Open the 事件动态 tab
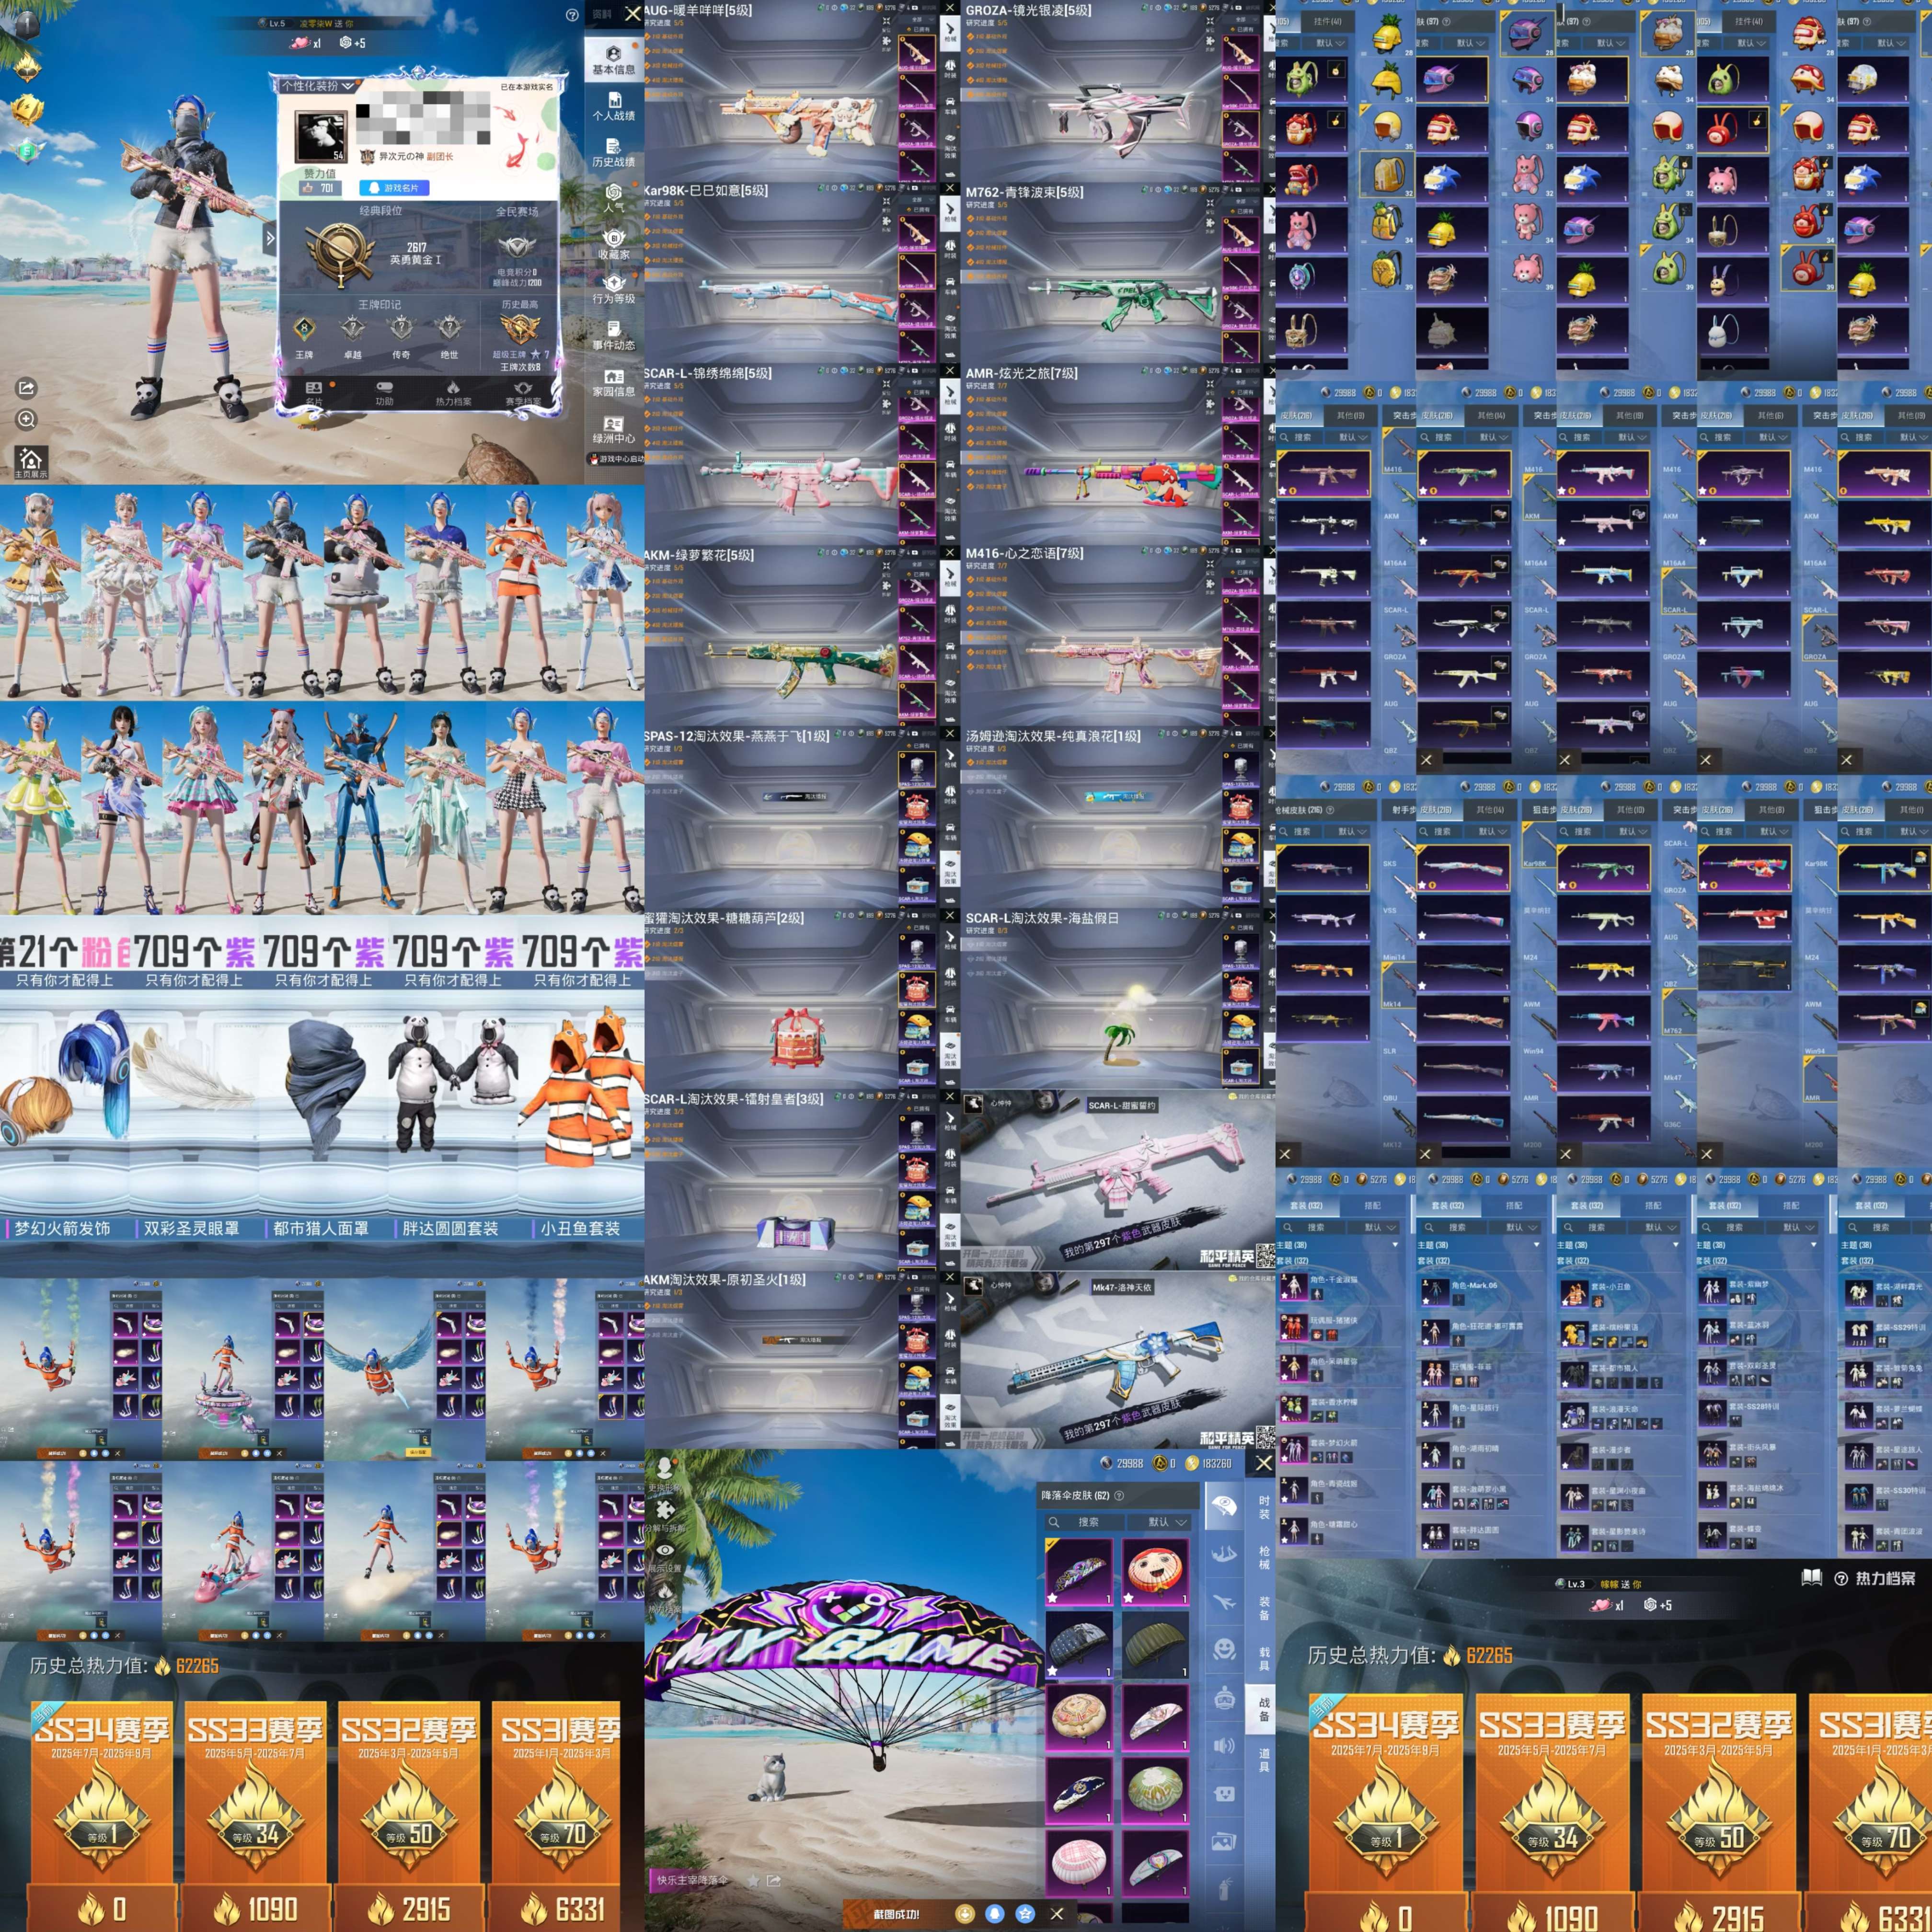Screen dimensions: 1932x1932 tap(614, 336)
